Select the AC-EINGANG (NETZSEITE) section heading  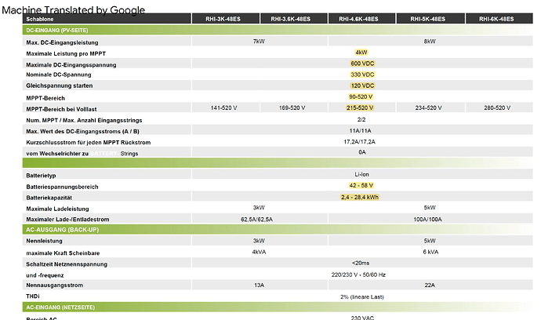tap(60, 307)
